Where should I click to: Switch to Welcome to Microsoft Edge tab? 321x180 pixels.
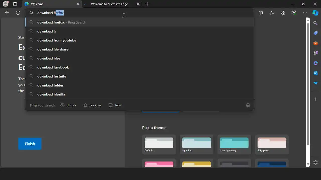click(x=112, y=4)
